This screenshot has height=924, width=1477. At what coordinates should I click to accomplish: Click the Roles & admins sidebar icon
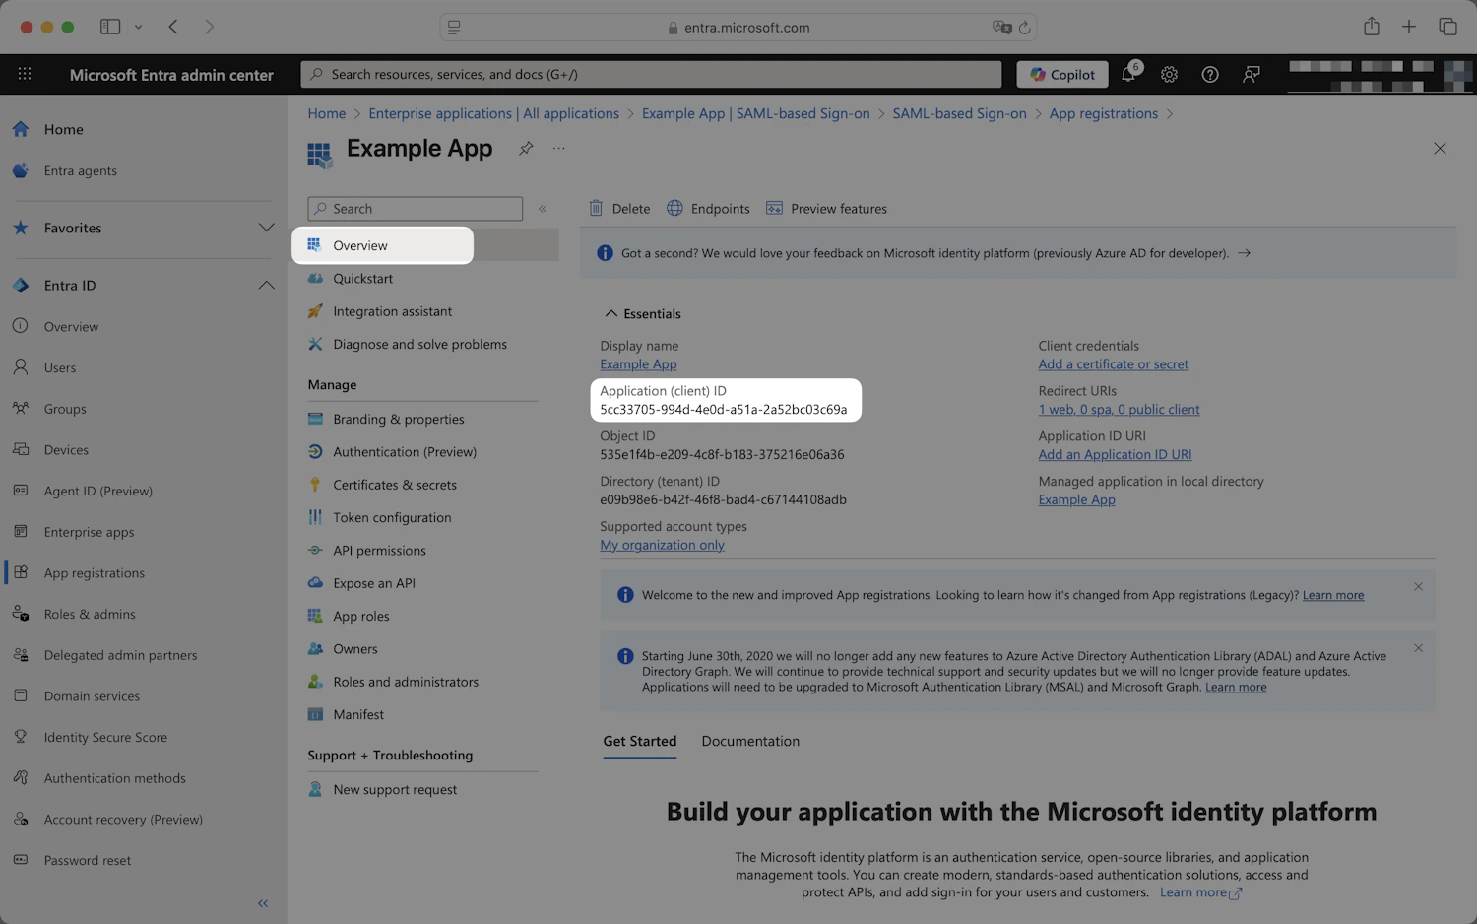coord(21,614)
